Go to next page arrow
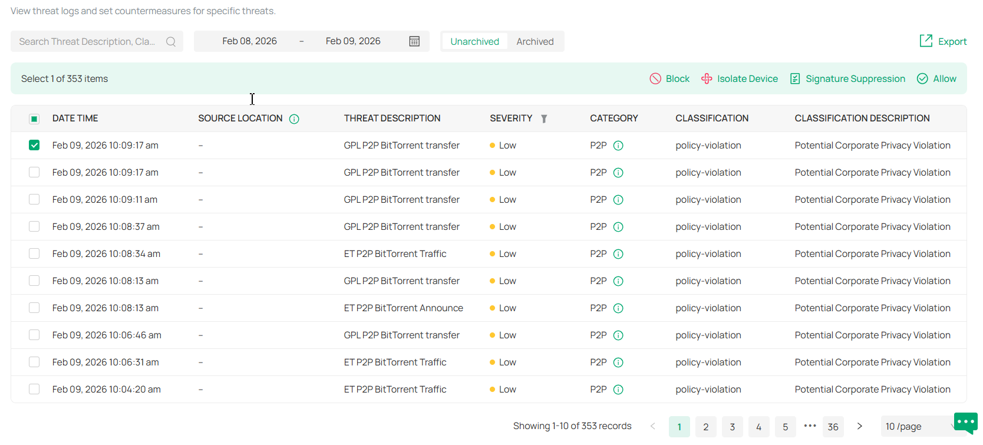Viewport: 983px width, 445px height. click(x=860, y=426)
